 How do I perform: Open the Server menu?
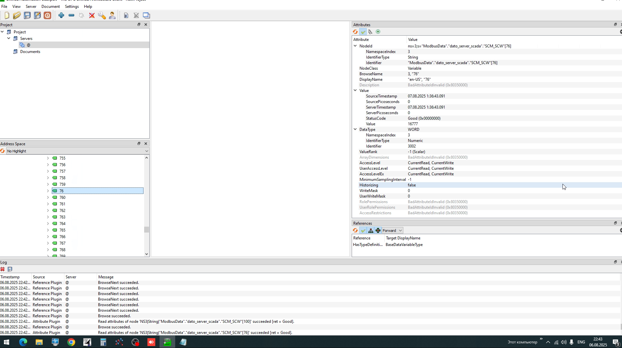[x=31, y=7]
